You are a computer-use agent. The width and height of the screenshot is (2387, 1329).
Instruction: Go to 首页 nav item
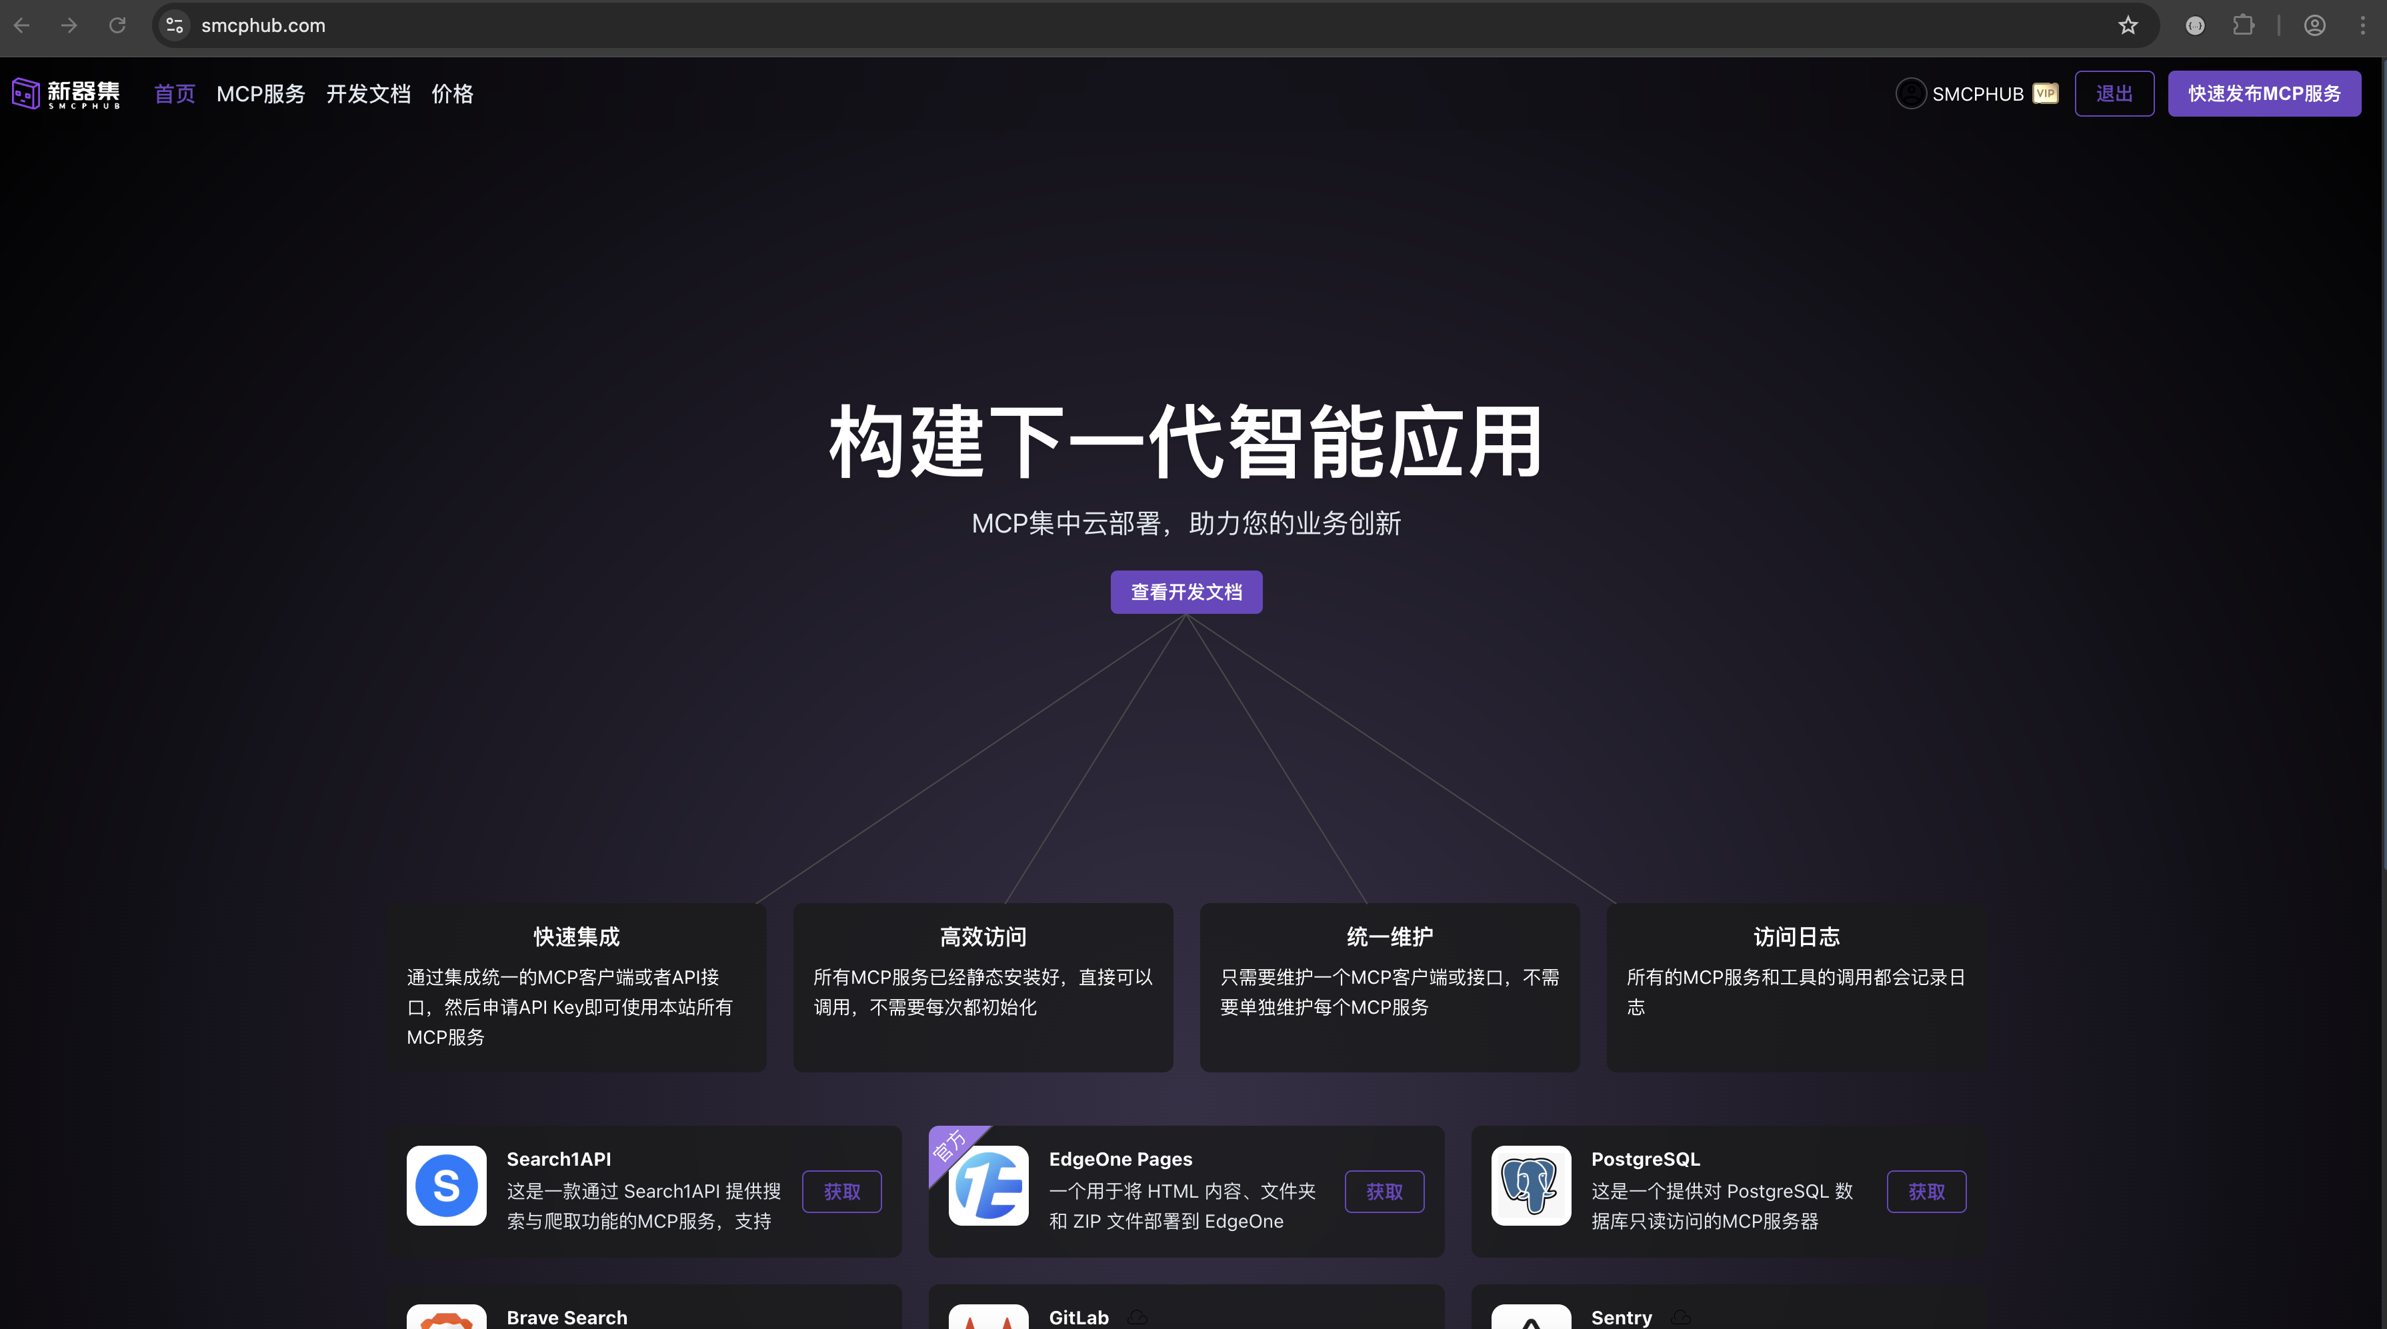click(x=174, y=93)
